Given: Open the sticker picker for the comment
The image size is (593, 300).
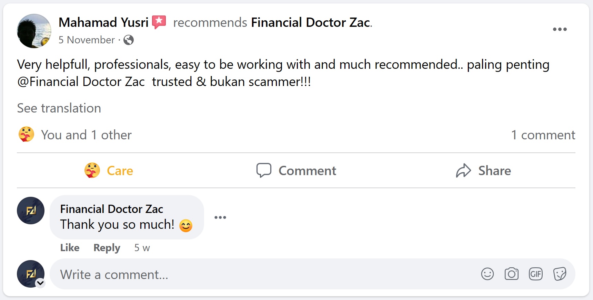Looking at the screenshot, I should [x=560, y=274].
